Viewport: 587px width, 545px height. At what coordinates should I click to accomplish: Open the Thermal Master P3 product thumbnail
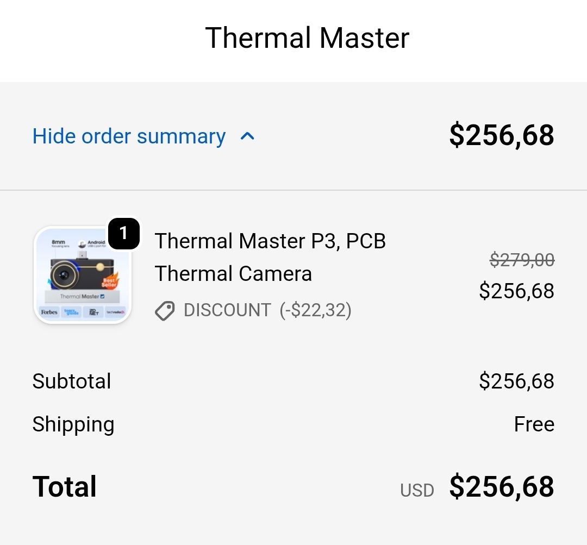[82, 275]
